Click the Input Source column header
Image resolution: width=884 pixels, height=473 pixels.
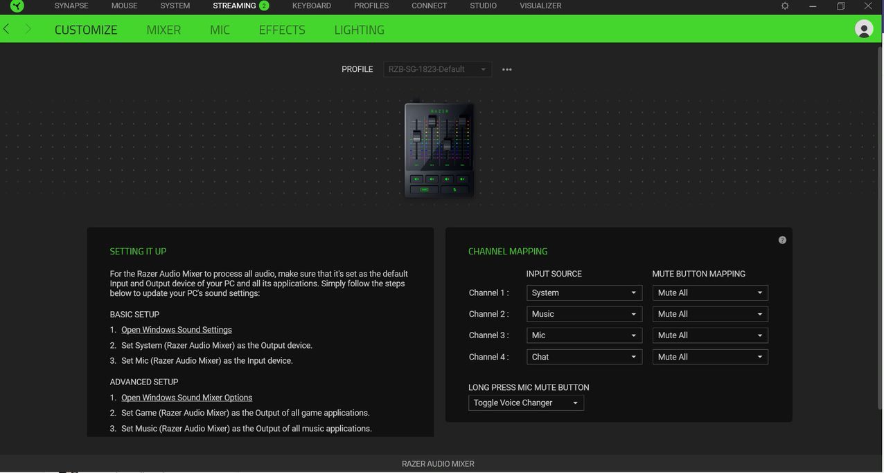[554, 274]
